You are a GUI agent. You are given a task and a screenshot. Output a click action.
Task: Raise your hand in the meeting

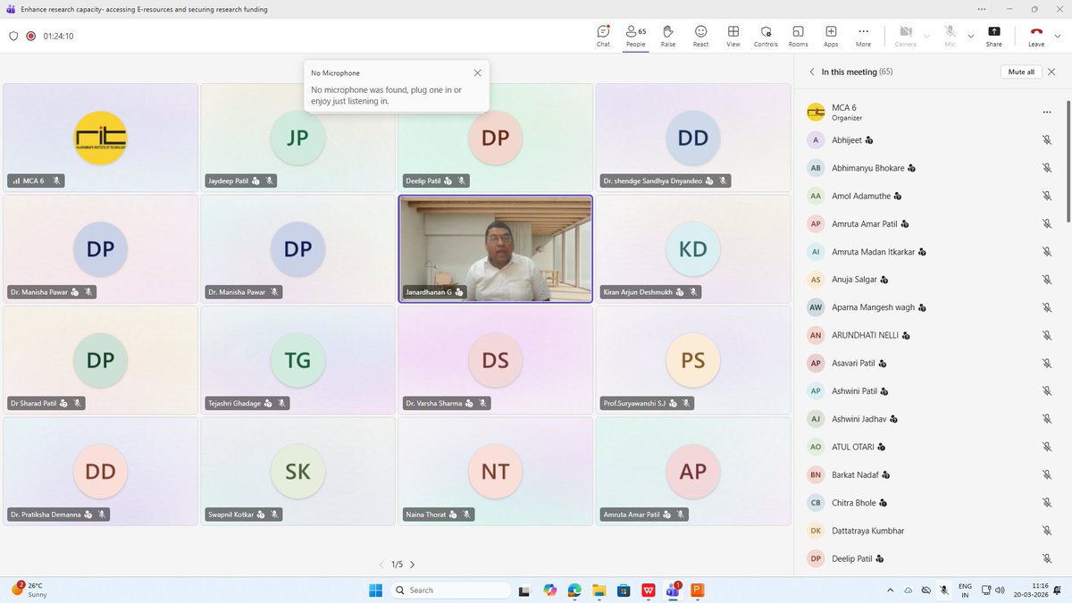click(667, 36)
